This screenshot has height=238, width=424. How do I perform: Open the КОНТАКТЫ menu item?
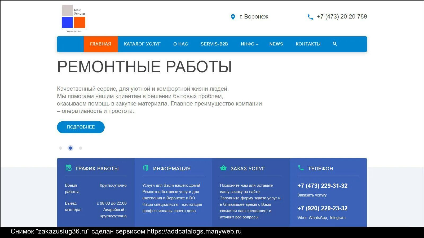(x=308, y=44)
